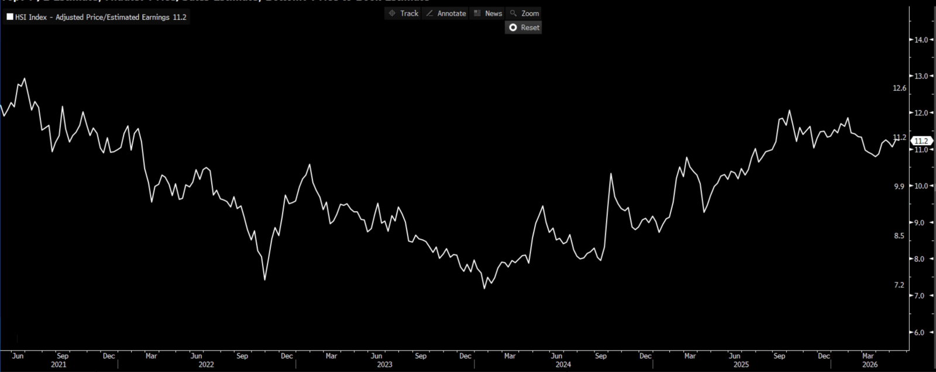Screen dimensions: 936x372
Task: Show News on the chart
Action: point(487,13)
